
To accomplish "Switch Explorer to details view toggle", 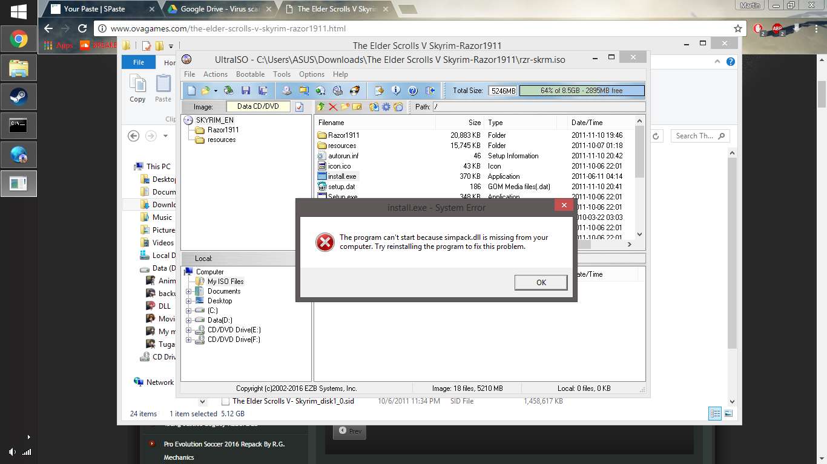I will [715, 414].
